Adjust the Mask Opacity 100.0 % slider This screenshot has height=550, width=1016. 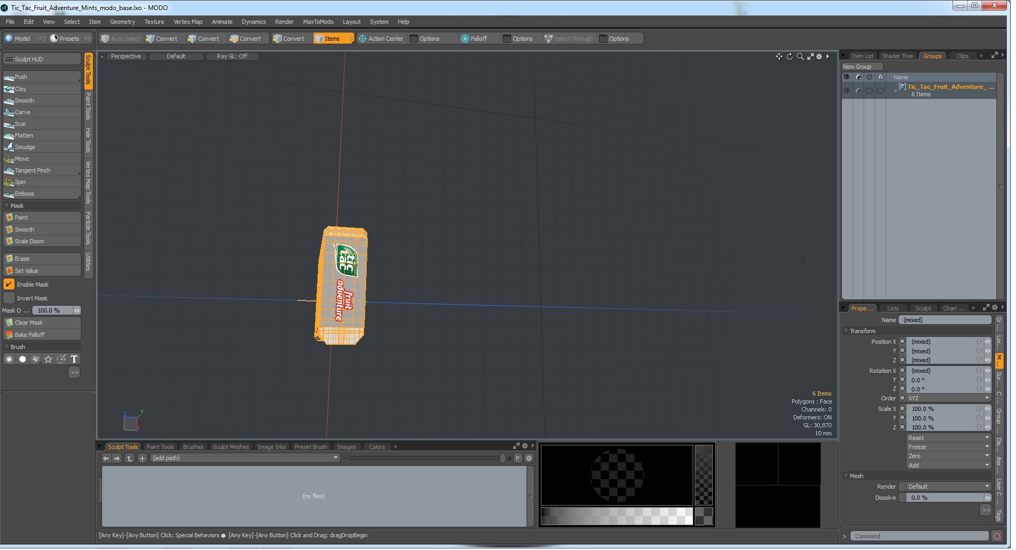click(56, 311)
